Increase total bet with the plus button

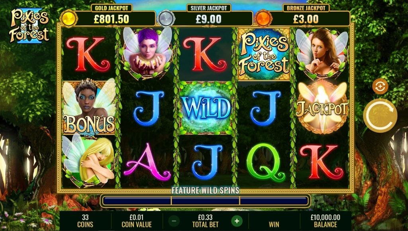click(x=237, y=221)
